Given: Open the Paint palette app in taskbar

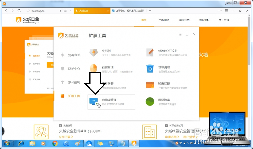Looking at the screenshot, I should pyautogui.click(x=77, y=143).
